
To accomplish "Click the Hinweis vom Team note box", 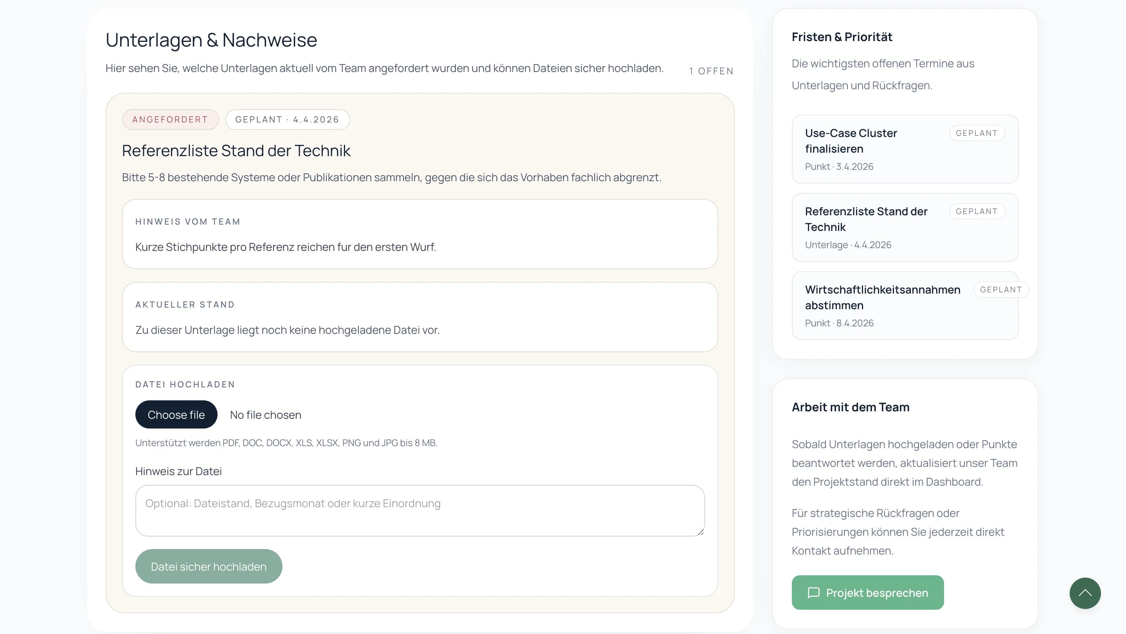I will click(x=420, y=234).
